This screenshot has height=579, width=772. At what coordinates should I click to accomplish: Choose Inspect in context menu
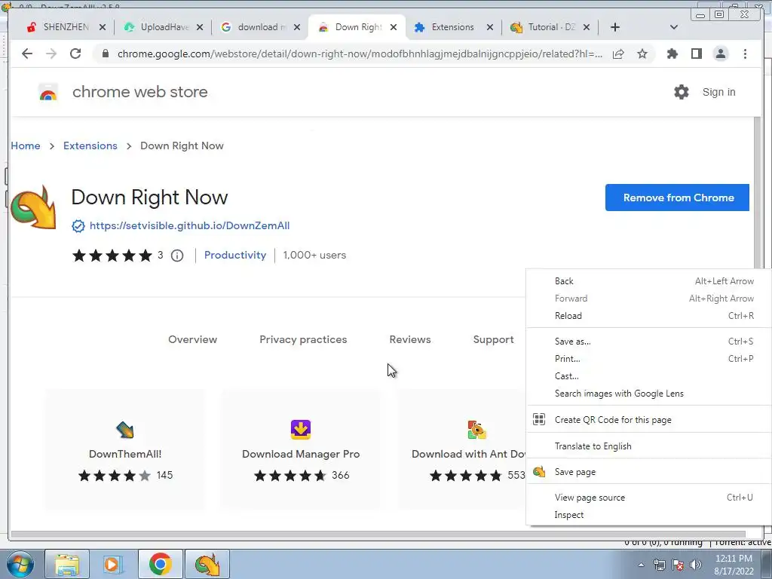click(648, 515)
